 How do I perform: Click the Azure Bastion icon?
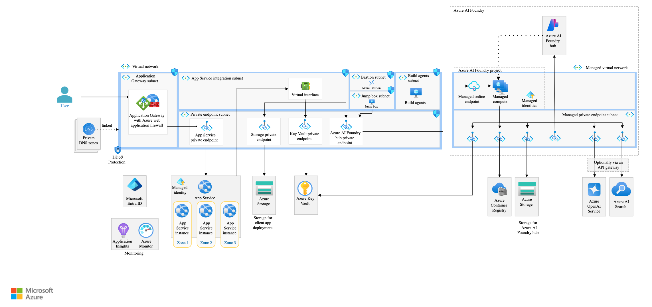coord(371,83)
